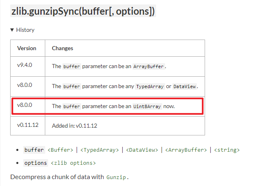Click the <string> type link
Screen dimensions: 256x186
tap(227, 150)
